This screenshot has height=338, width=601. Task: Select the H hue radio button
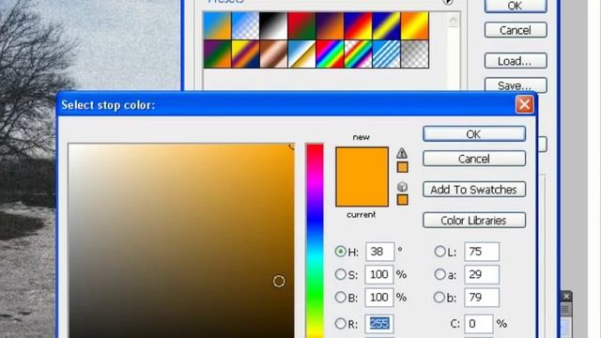[340, 252]
